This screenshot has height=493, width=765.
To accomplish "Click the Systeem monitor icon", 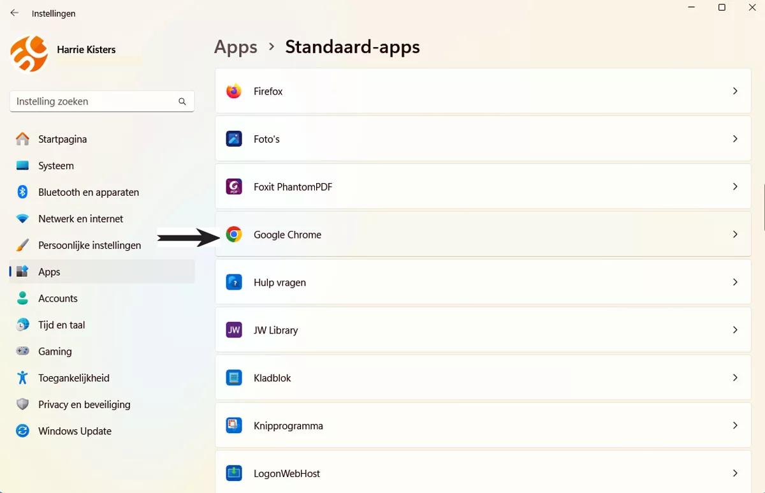I will [x=22, y=166].
